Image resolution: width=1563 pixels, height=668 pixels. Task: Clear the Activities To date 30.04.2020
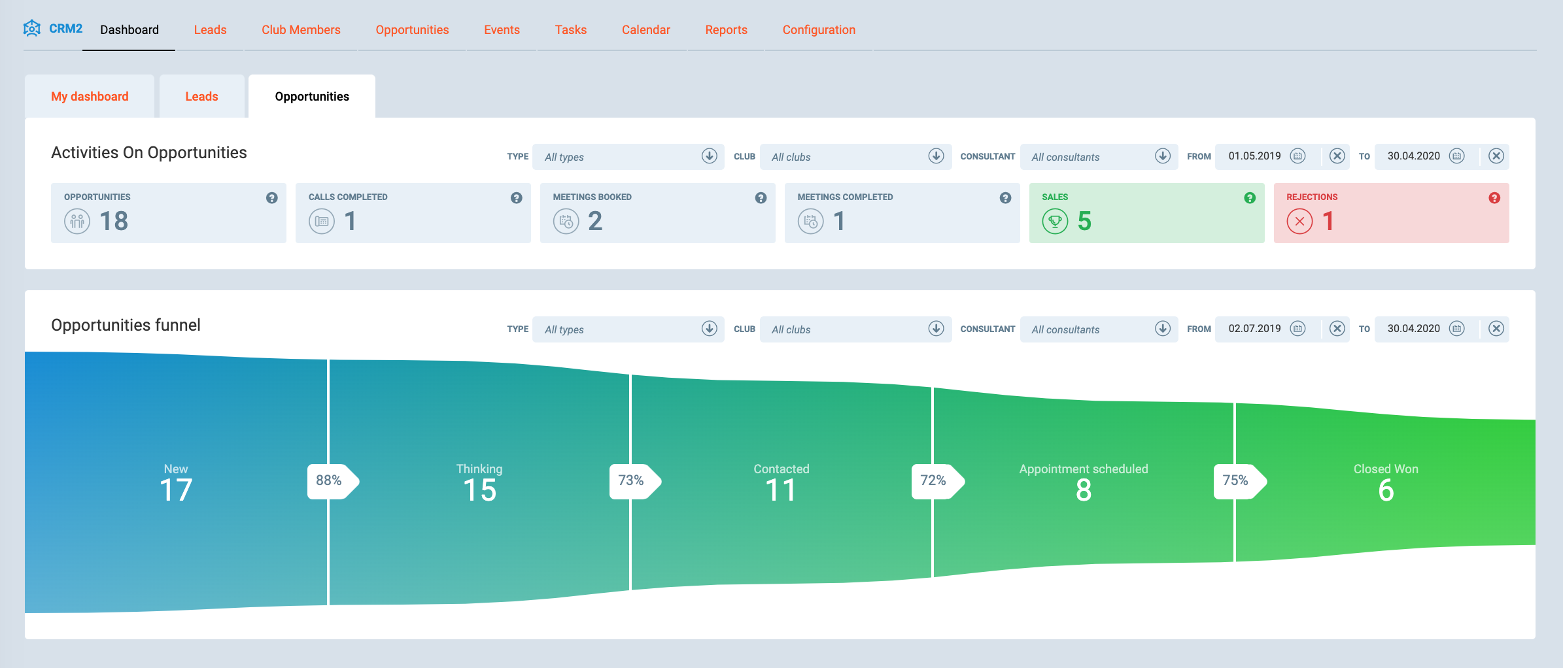1496,156
